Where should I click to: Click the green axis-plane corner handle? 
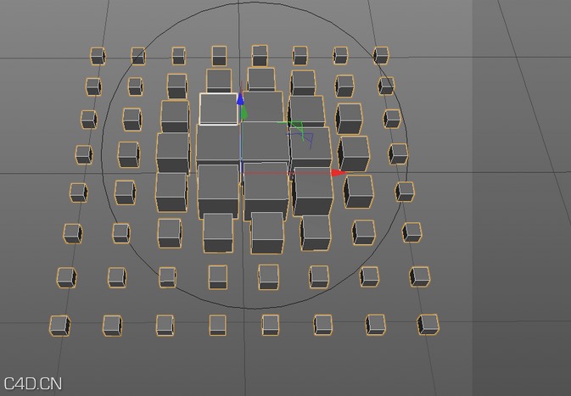click(x=296, y=127)
